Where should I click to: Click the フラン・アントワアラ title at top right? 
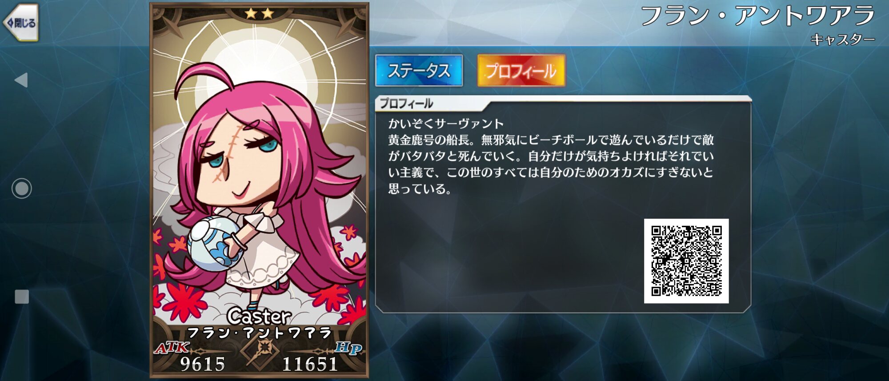coord(758,16)
